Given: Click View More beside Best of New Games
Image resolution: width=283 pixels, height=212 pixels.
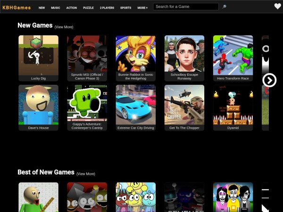Looking at the screenshot, I should tap(85, 174).
